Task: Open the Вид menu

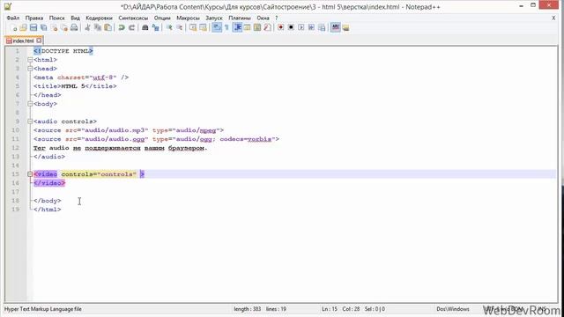Action: click(75, 18)
